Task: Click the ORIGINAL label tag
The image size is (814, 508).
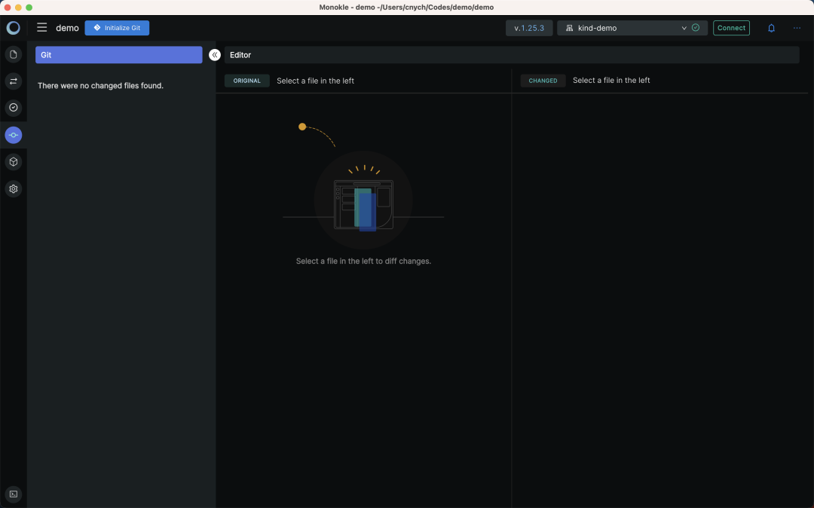Action: pyautogui.click(x=247, y=81)
